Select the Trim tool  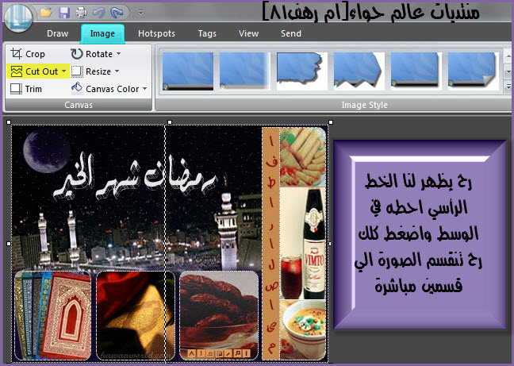point(26,89)
